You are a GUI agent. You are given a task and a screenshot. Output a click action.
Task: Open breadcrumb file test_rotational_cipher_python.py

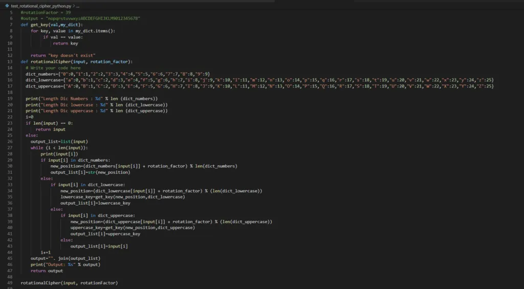(x=41, y=6)
